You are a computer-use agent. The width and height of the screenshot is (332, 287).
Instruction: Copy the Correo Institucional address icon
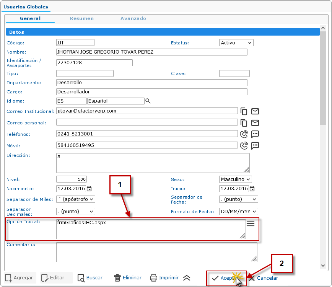pos(244,111)
